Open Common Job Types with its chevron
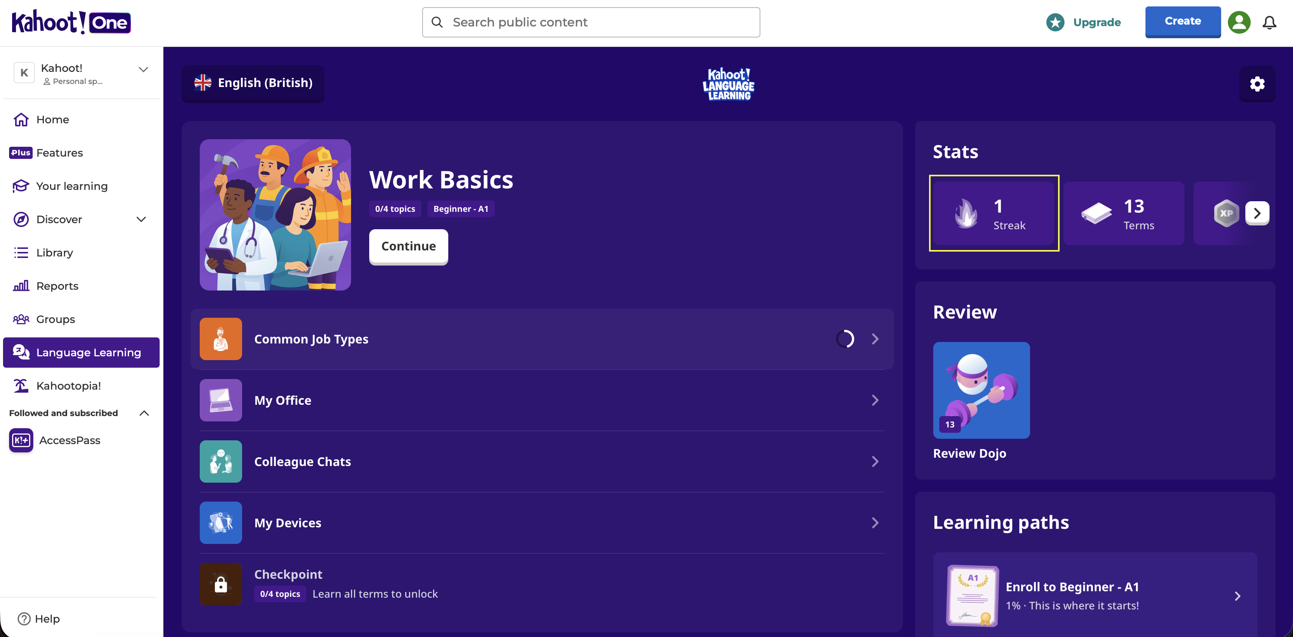 (x=875, y=339)
